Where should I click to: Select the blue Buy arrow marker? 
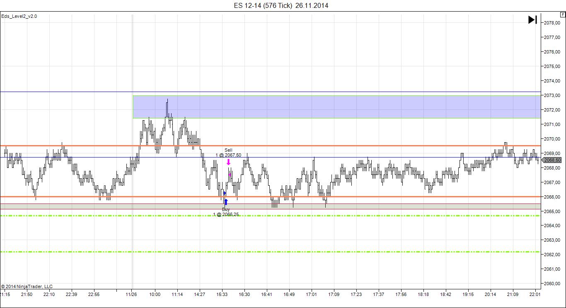click(226, 202)
